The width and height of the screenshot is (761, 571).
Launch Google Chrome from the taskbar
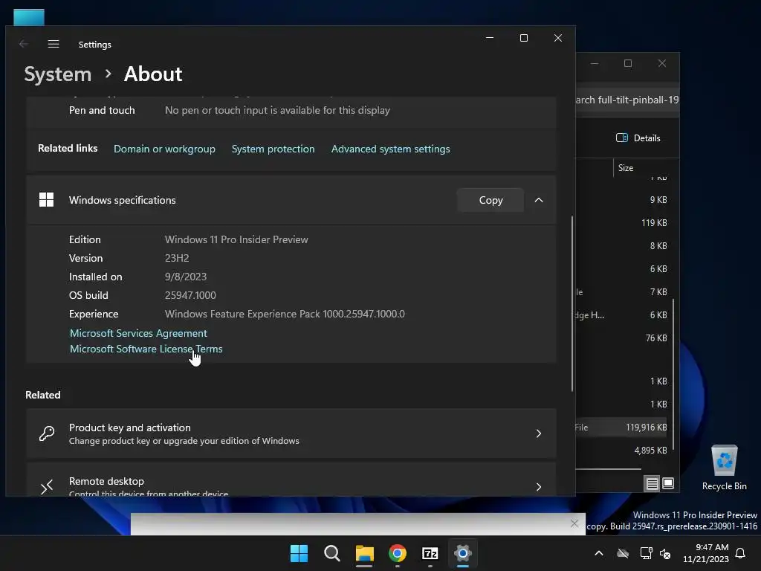pos(398,553)
